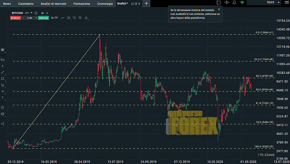The height and width of the screenshot is (164, 290).
Task: Open the Analisi di mercato tab
Action: [x=53, y=3]
